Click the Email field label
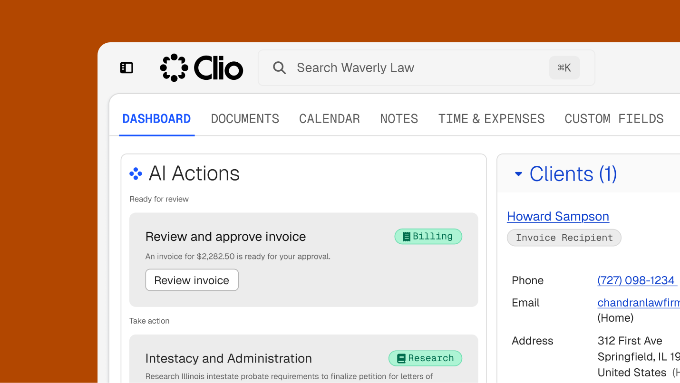The image size is (680, 383). click(x=526, y=303)
